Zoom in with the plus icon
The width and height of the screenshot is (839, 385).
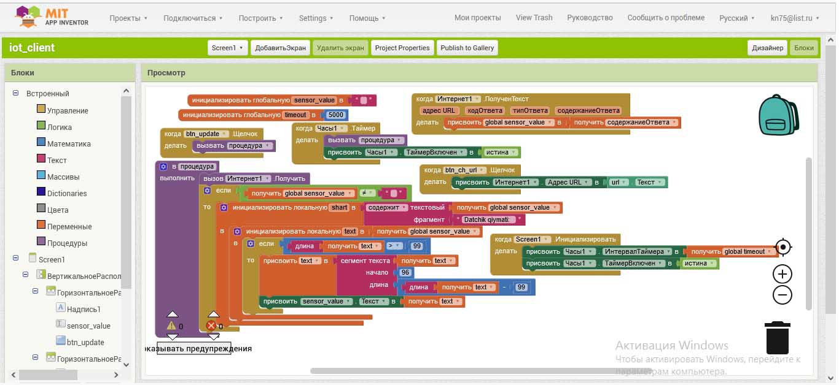pyautogui.click(x=782, y=274)
